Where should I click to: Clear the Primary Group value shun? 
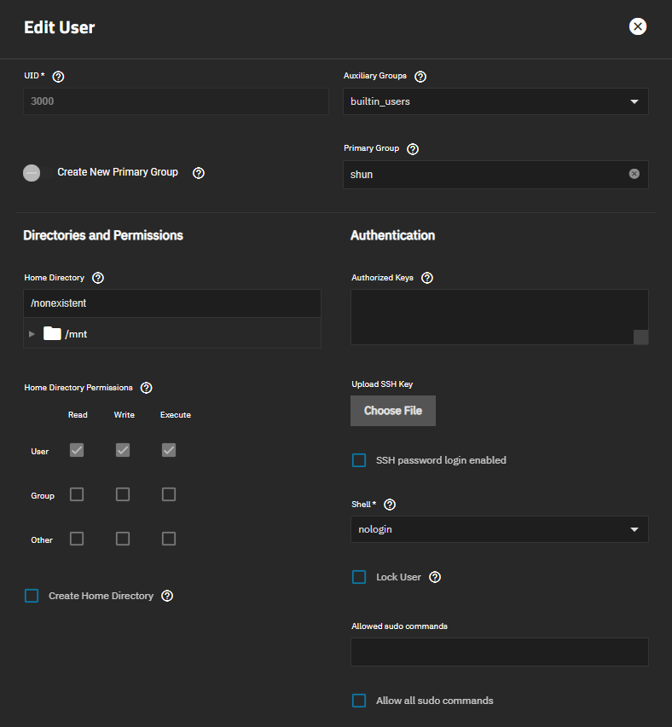point(634,174)
